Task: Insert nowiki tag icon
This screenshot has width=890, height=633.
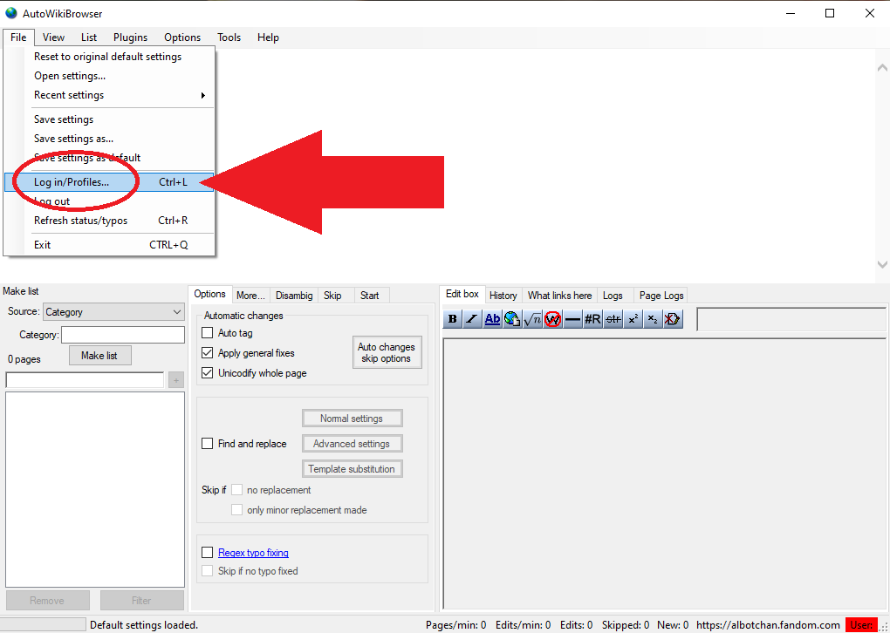Action: (x=552, y=319)
